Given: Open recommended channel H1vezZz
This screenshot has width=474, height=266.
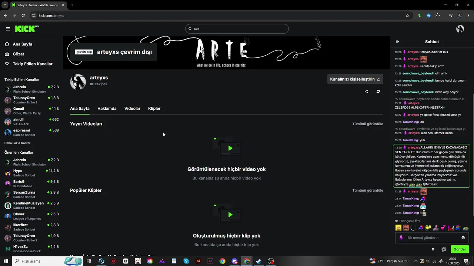Looking at the screenshot, I should (31, 249).
